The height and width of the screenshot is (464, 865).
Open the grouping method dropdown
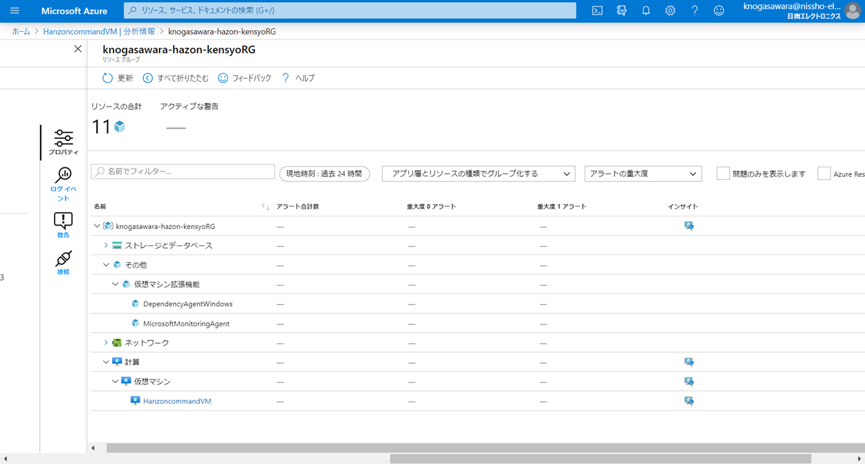coord(478,174)
